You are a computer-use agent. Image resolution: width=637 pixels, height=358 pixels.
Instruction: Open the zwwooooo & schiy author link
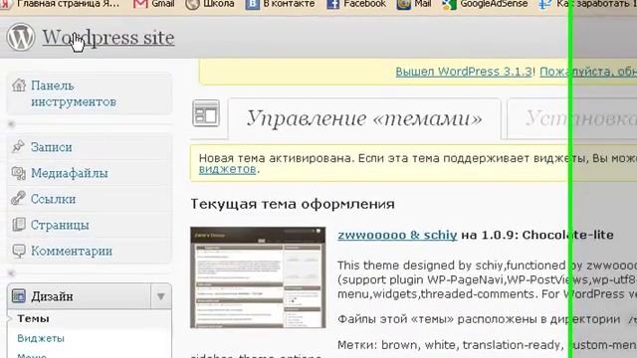click(397, 235)
